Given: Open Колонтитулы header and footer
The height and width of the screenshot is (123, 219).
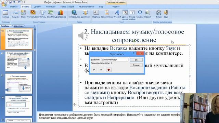Looking at the screenshot, I should point(107,14).
